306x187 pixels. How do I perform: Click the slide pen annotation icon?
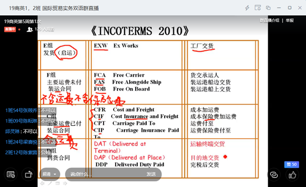[50, 183]
